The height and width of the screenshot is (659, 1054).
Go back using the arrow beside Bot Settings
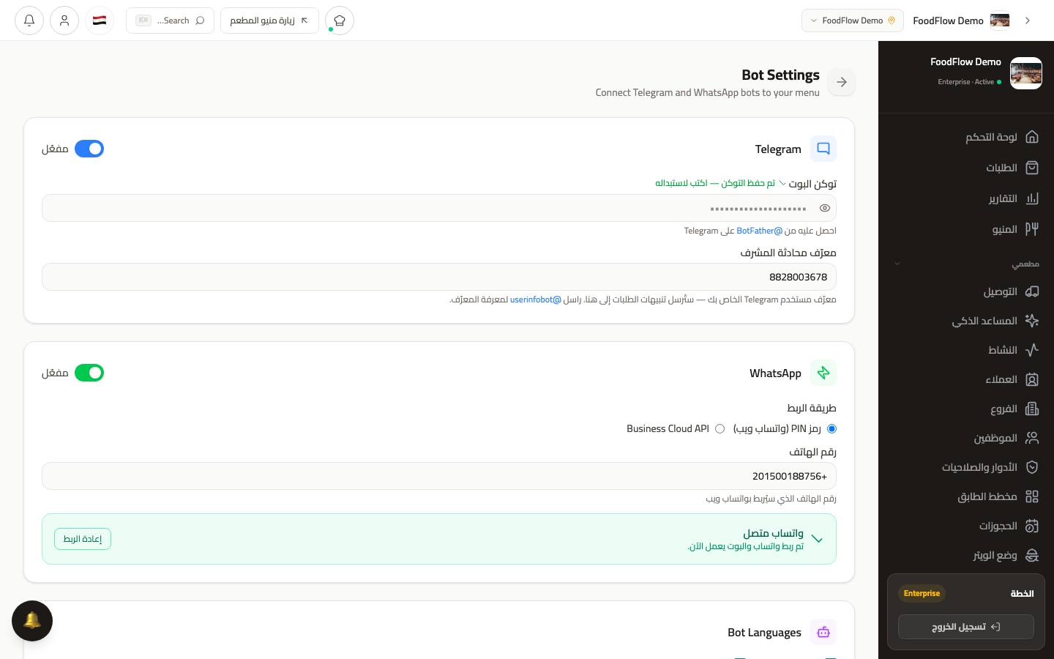(x=842, y=82)
